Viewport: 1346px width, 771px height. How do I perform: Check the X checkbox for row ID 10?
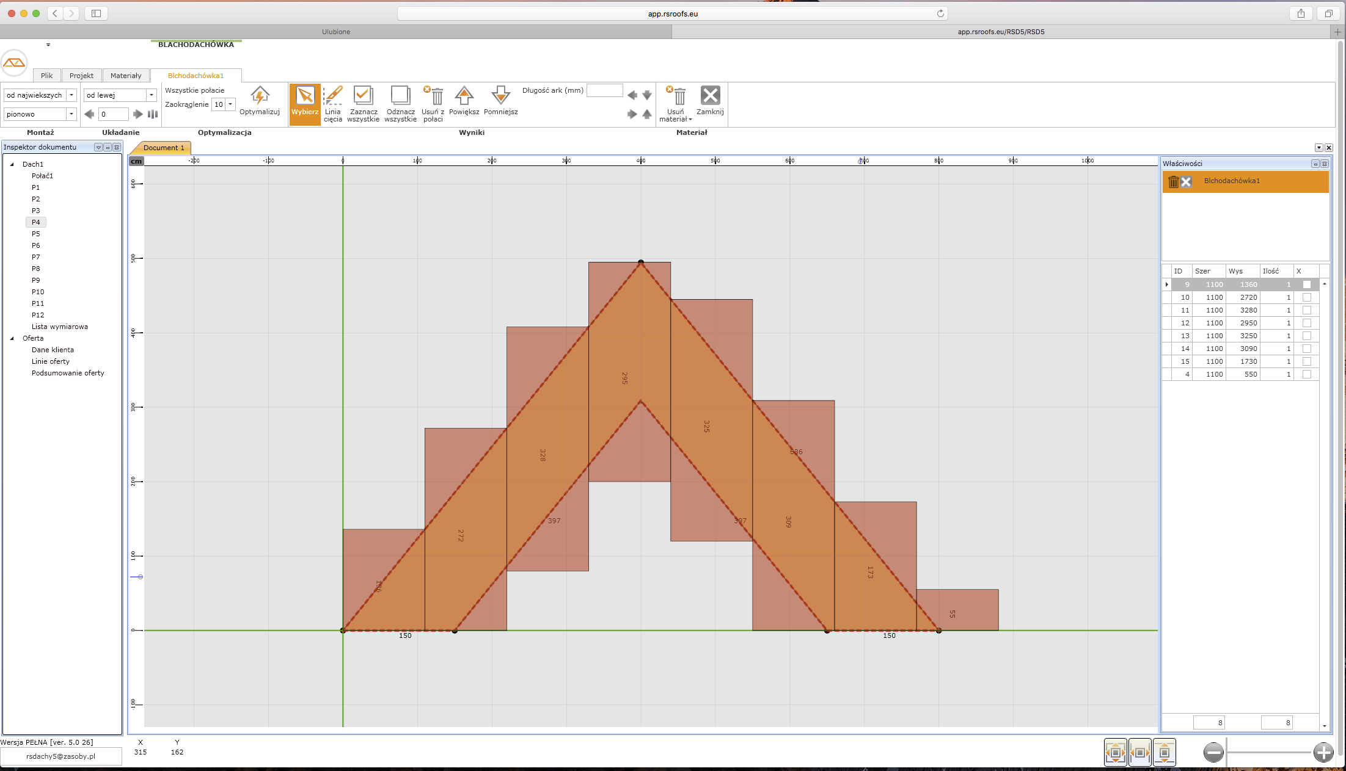pos(1306,297)
